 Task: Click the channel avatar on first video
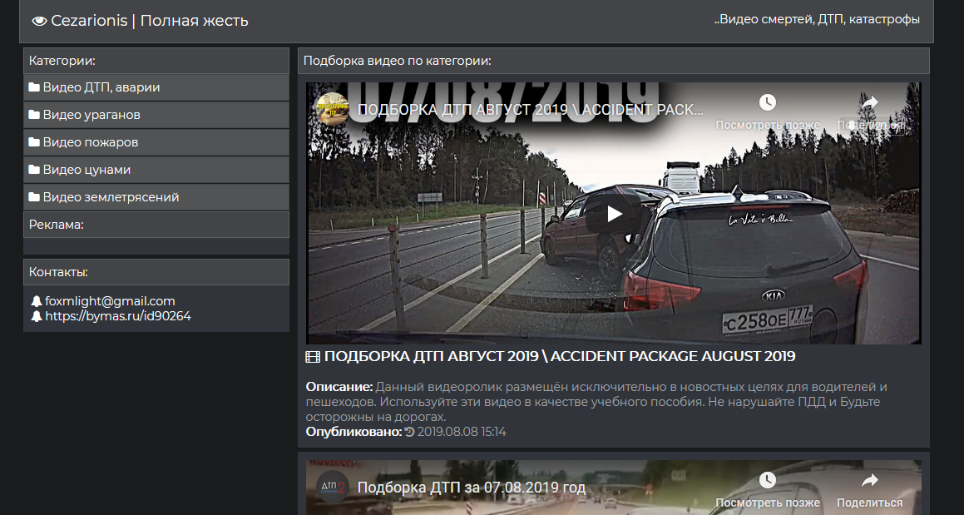pyautogui.click(x=333, y=109)
